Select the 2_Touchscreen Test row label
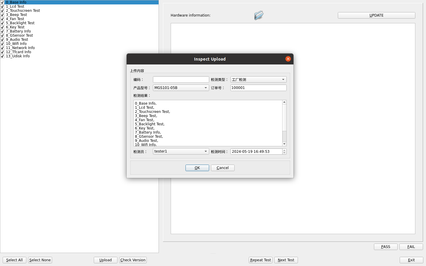This screenshot has height=266, width=426. (23, 11)
